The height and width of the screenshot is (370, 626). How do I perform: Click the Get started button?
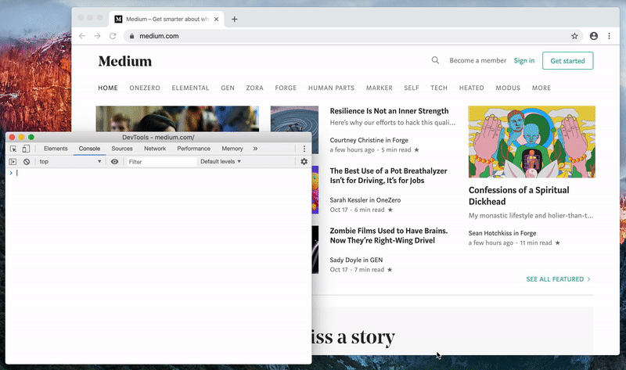568,61
